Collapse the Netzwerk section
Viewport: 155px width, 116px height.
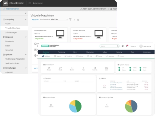(x=26, y=37)
